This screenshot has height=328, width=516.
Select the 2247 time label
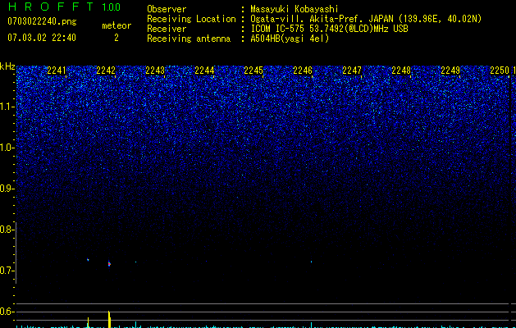[x=352, y=71]
